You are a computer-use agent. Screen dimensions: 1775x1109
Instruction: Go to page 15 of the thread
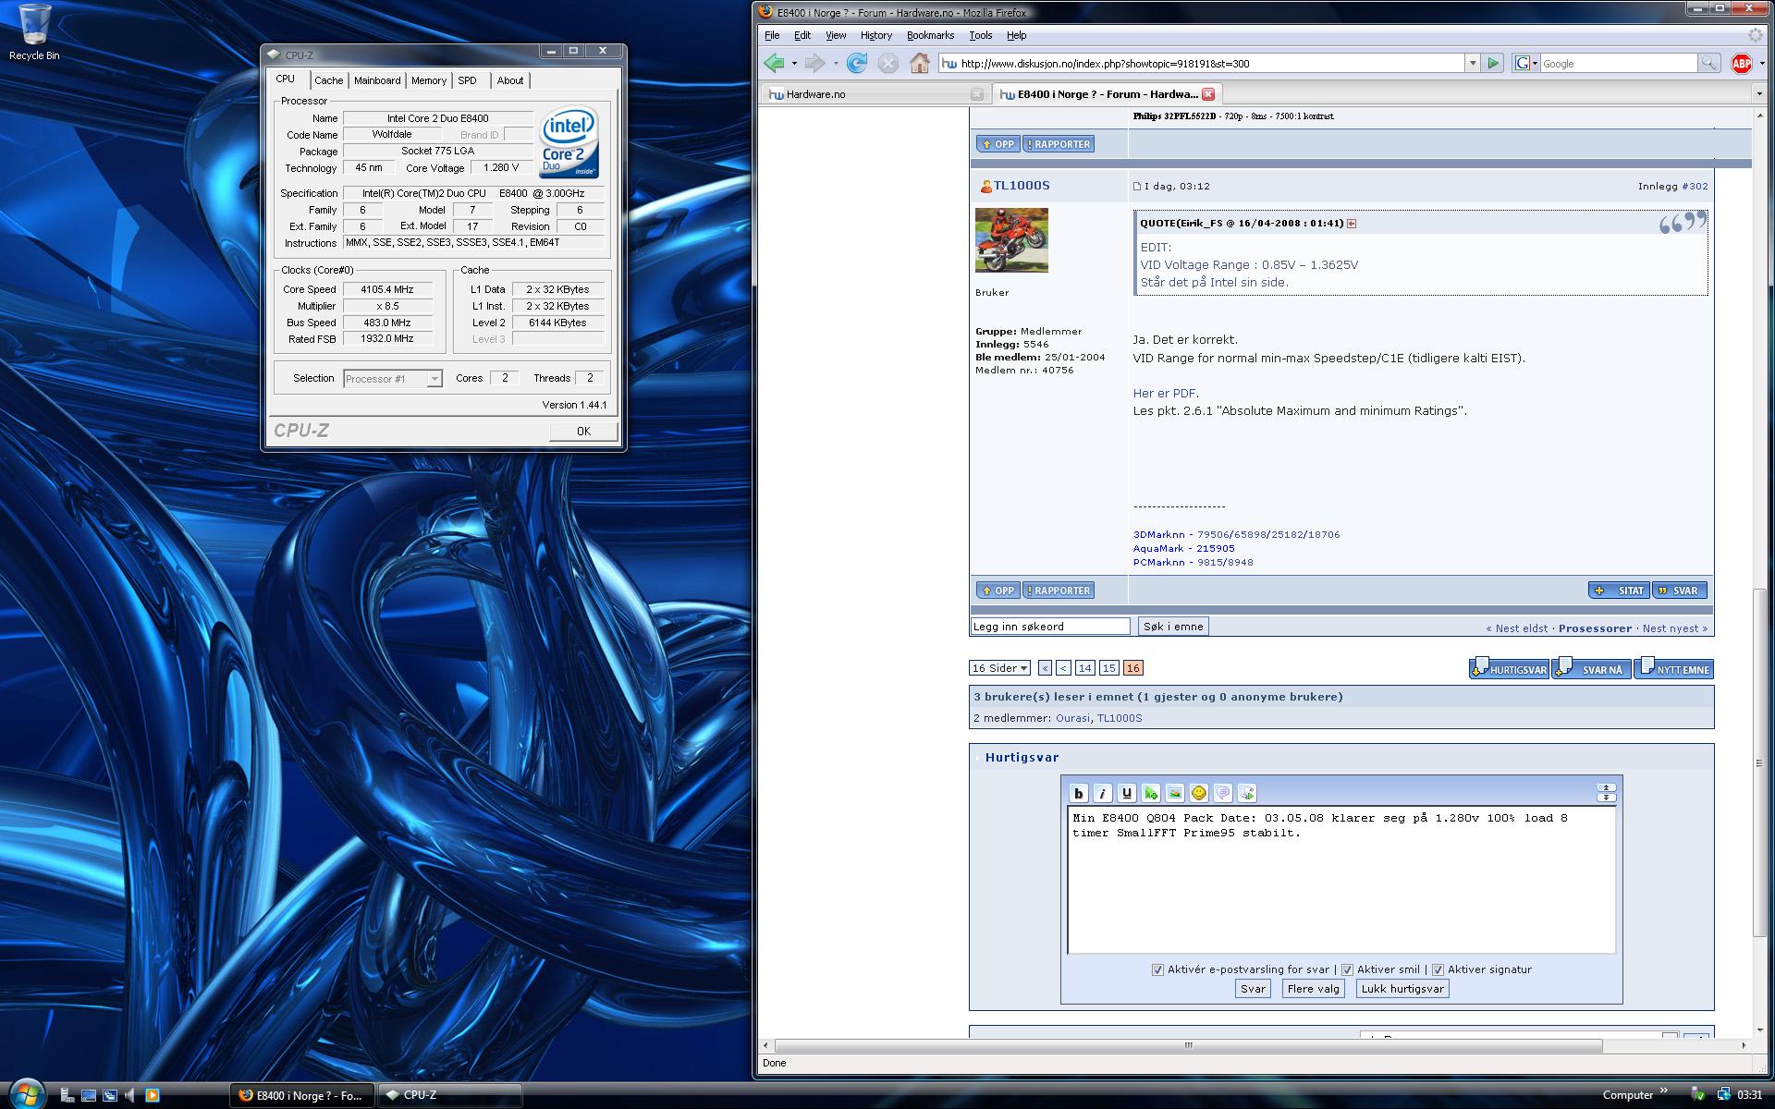[1108, 668]
